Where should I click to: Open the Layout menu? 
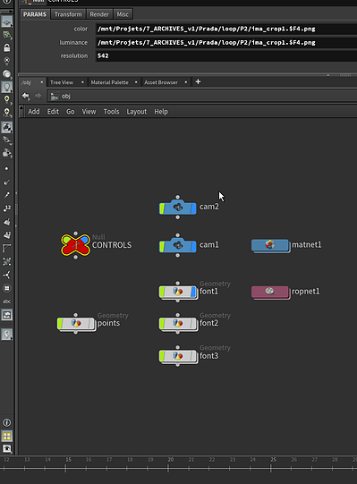137,112
